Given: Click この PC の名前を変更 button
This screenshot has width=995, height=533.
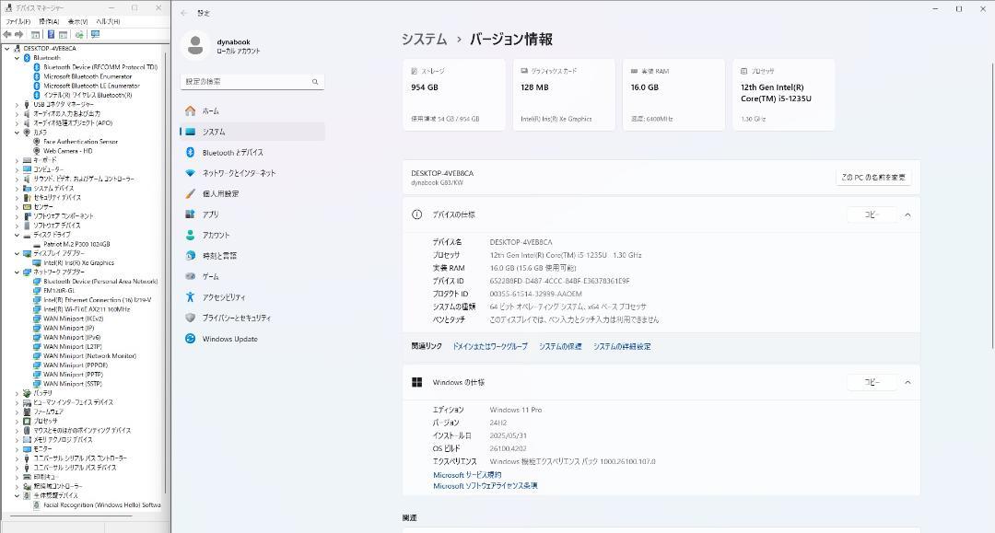Looking at the screenshot, I should [873, 178].
